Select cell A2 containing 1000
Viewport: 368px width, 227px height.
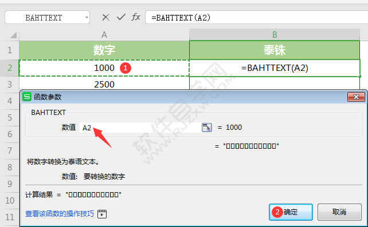pyautogui.click(x=104, y=68)
